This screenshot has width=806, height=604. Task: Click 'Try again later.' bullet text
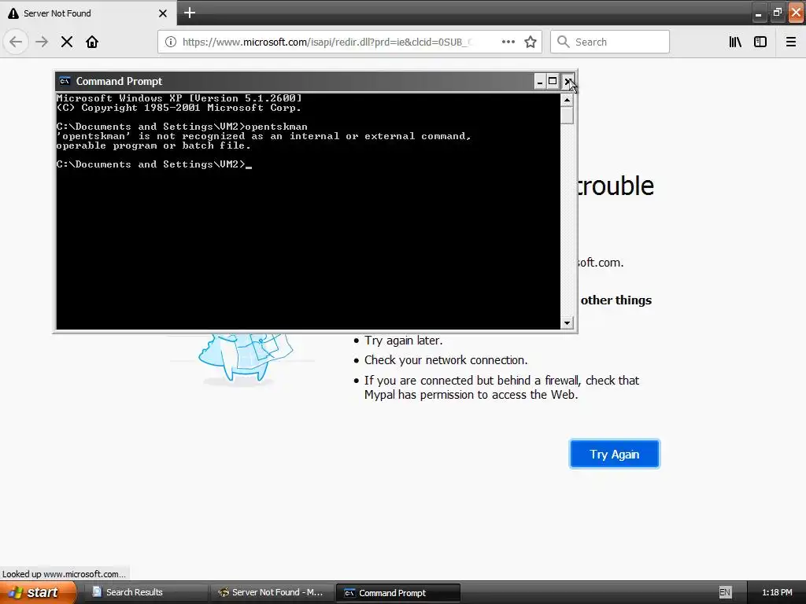click(x=403, y=340)
